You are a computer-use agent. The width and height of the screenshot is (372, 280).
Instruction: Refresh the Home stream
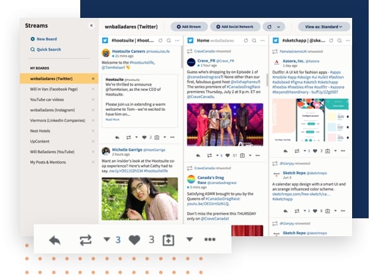(x=246, y=40)
